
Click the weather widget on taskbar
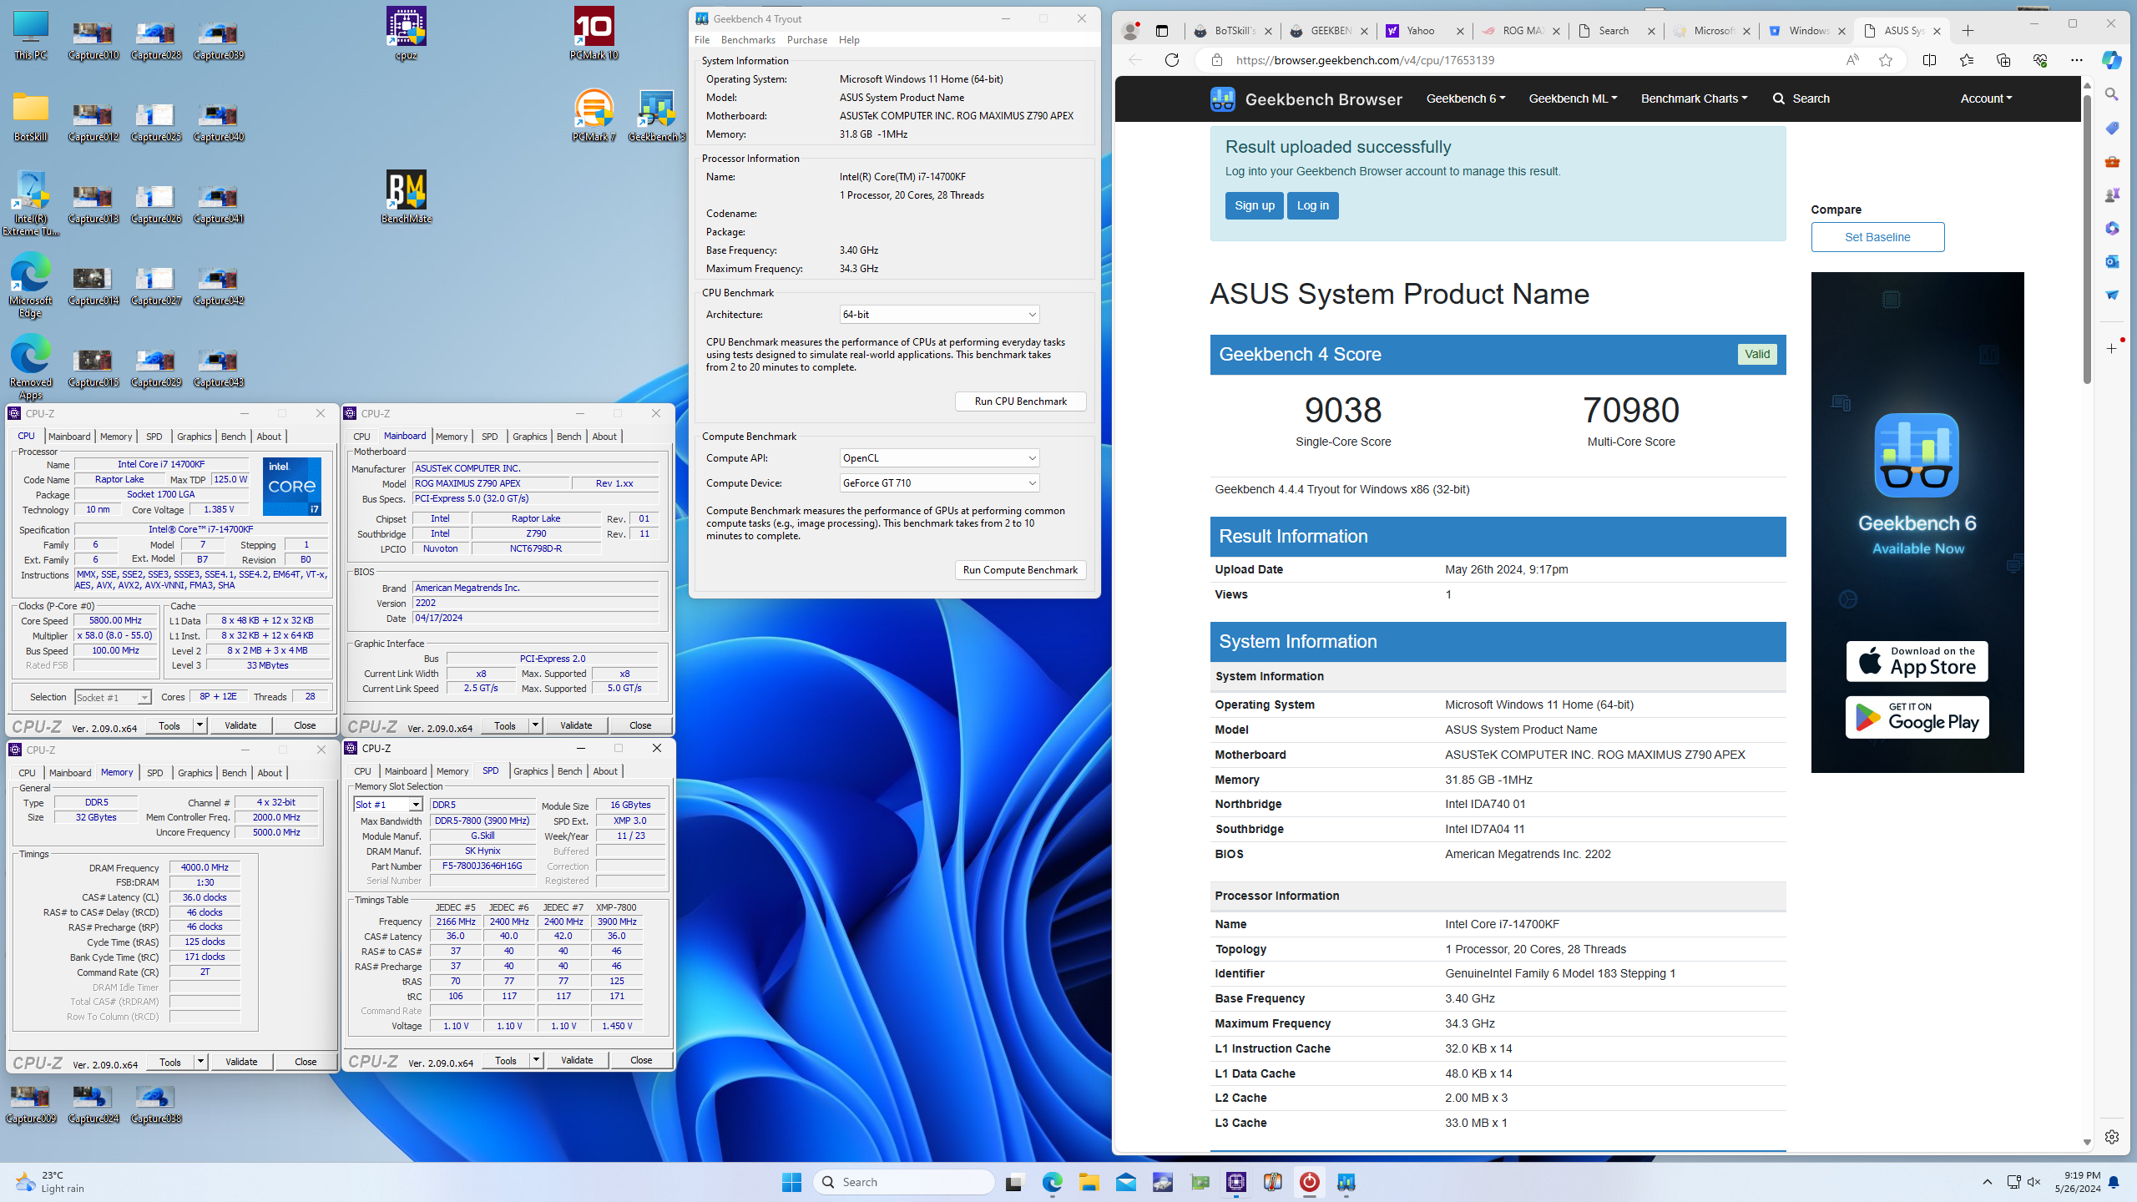(x=50, y=1182)
